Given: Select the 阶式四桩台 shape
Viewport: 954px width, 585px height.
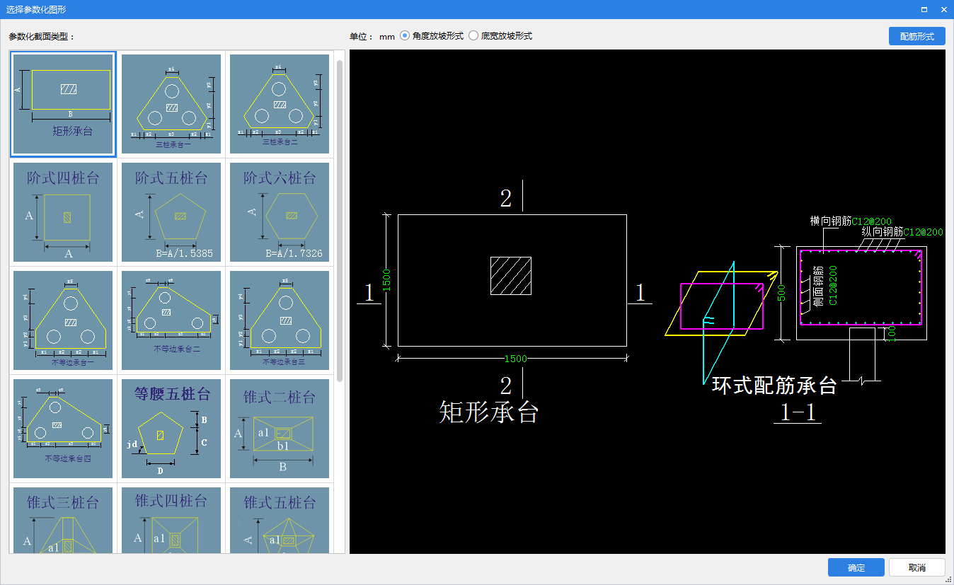Looking at the screenshot, I should (63, 212).
